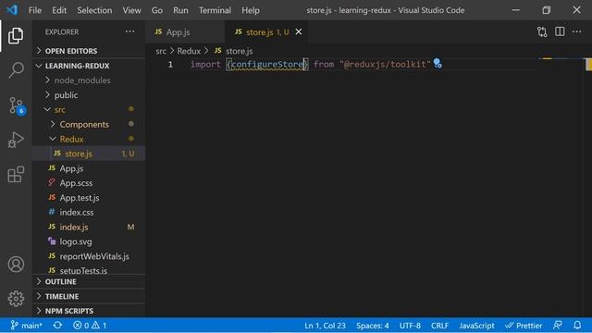Click the Synchronize Changes icon
Image resolution: width=592 pixels, height=333 pixels.
coord(57,325)
